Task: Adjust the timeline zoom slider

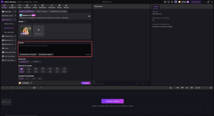Action: [x=198, y=88]
